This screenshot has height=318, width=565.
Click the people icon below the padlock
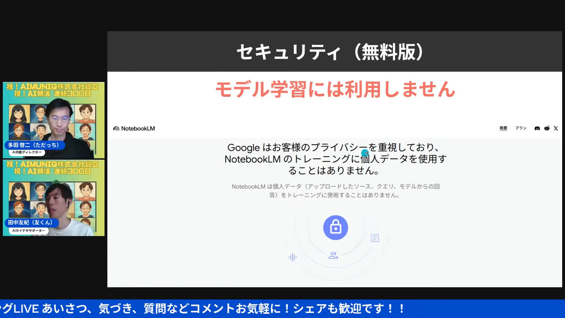(x=333, y=255)
